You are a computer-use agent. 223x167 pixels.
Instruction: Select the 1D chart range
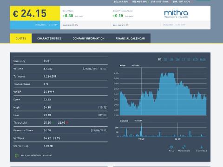coord(159,59)
